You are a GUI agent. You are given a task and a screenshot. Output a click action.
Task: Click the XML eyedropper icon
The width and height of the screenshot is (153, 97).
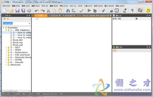click(x=125, y=10)
